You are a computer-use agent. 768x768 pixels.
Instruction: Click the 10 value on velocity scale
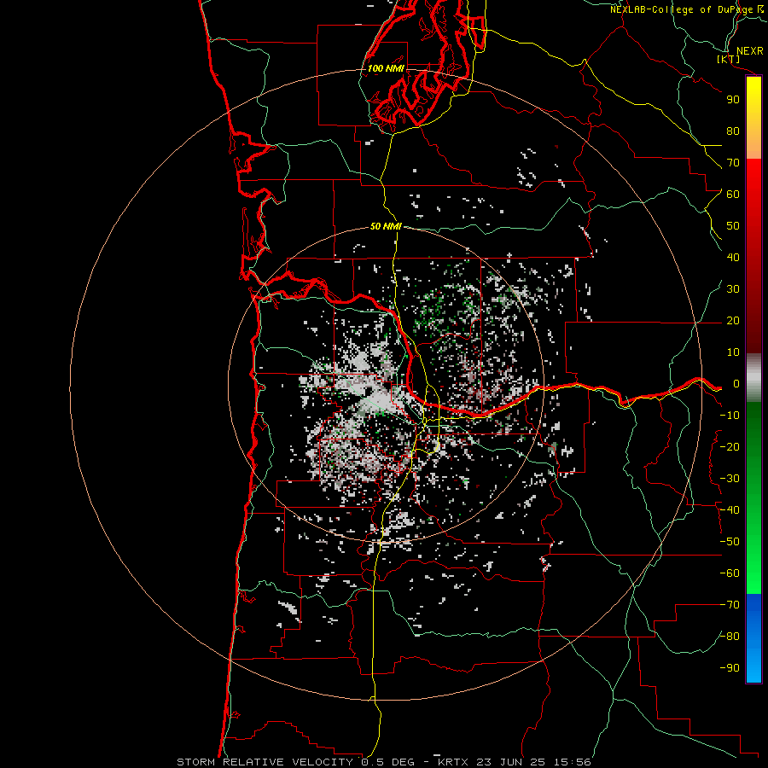[x=733, y=352]
